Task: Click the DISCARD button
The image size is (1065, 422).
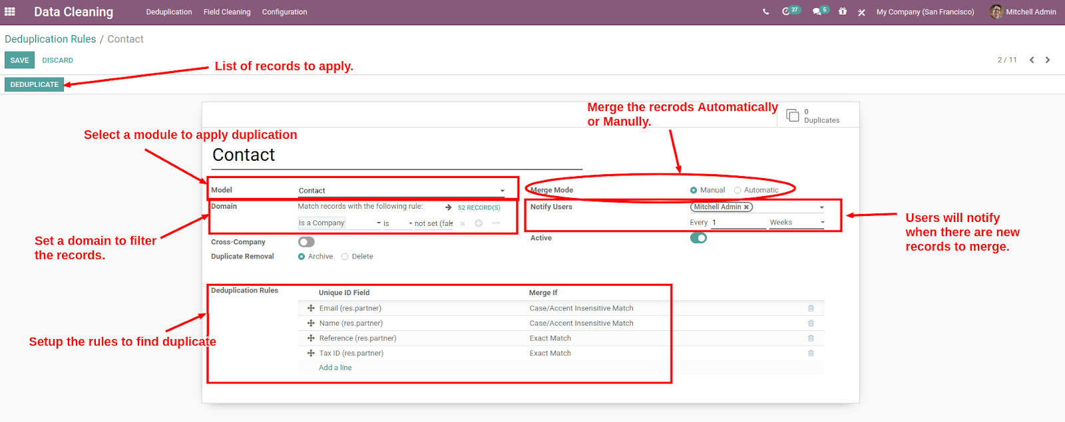Action: (57, 60)
